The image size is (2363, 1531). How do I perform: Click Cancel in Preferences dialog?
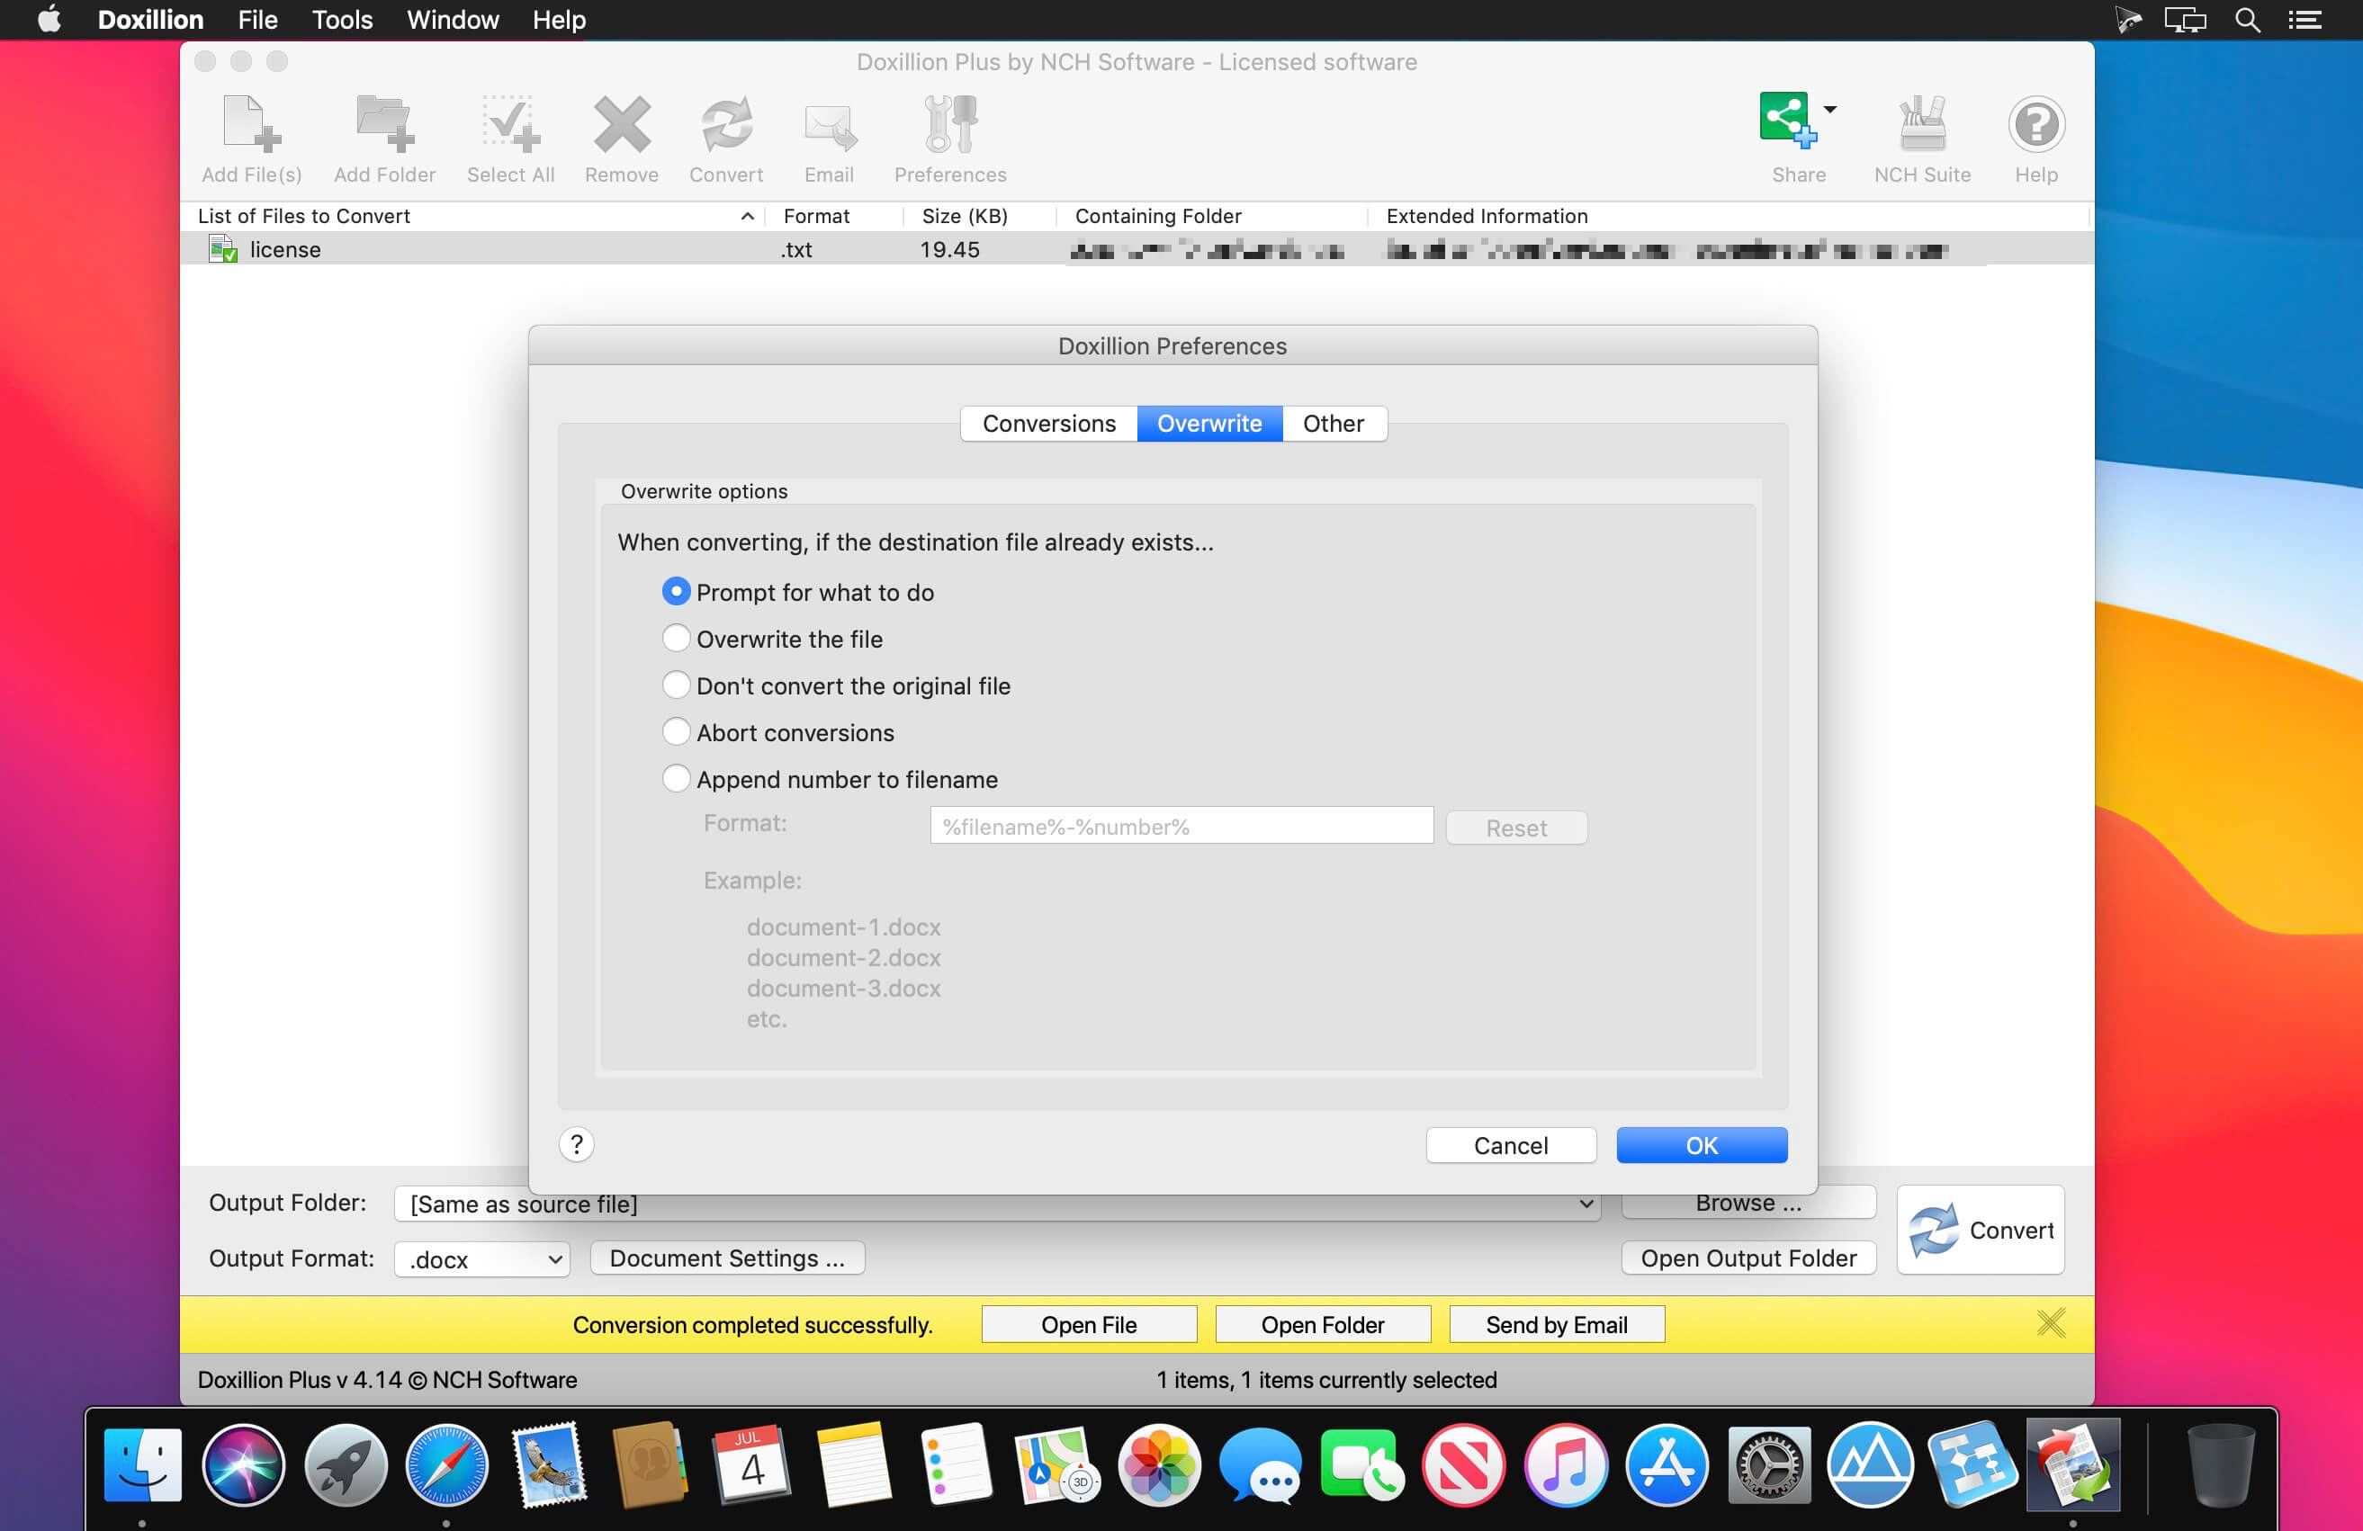coord(1510,1146)
